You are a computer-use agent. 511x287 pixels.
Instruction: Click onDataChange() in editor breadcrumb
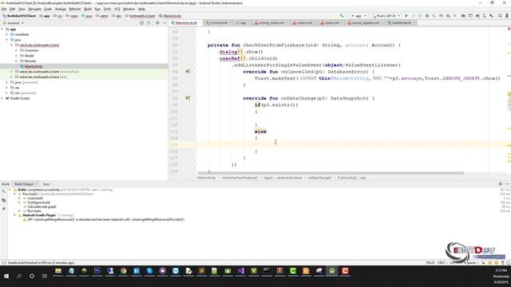click(319, 178)
